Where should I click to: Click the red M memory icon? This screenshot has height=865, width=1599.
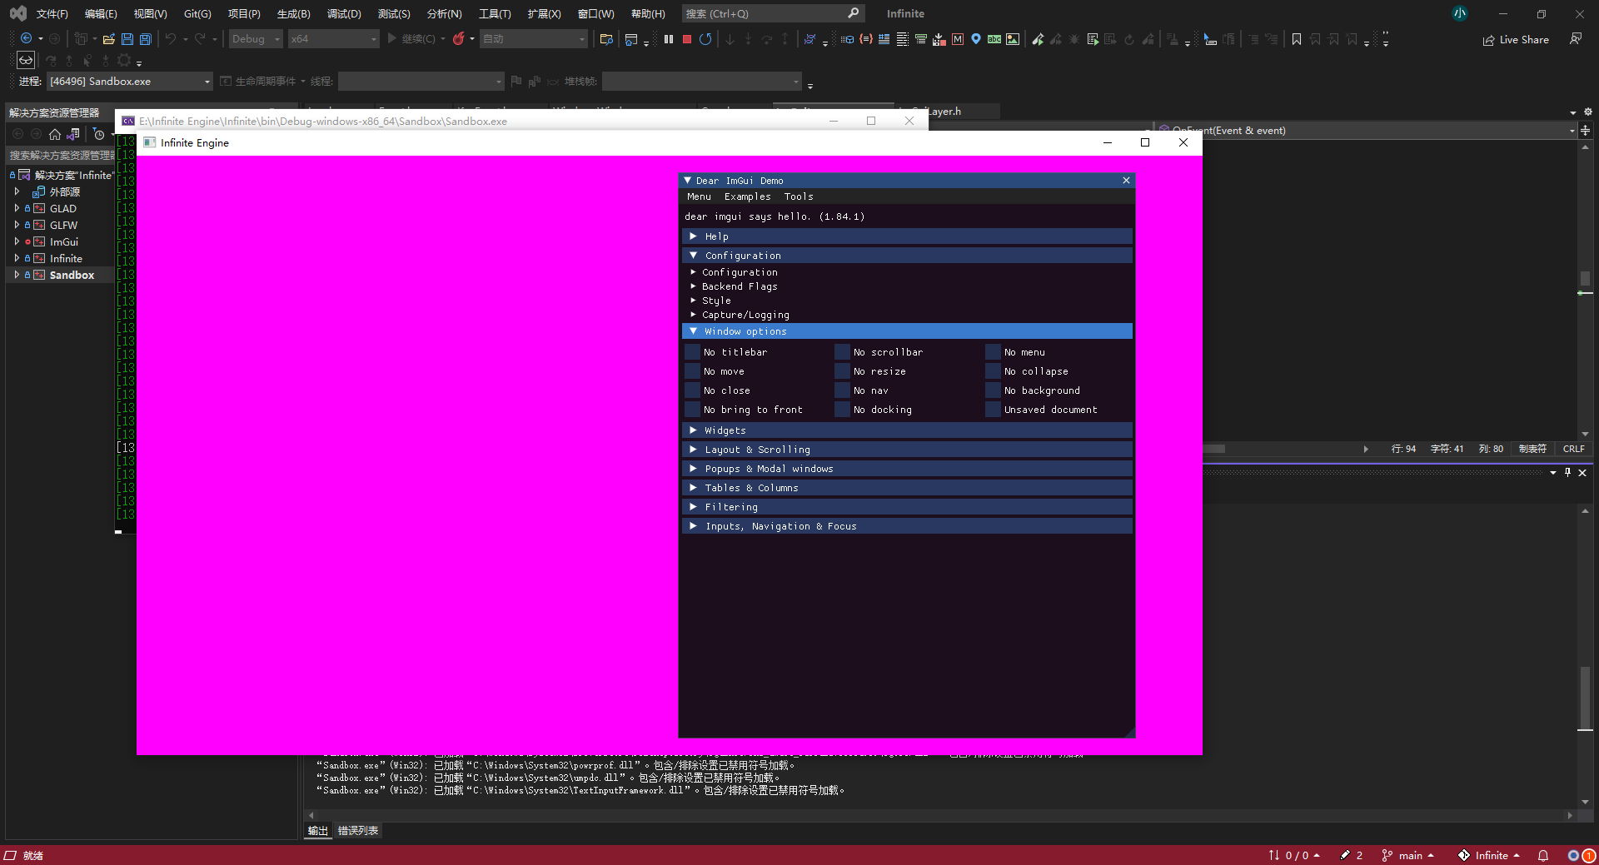958,38
